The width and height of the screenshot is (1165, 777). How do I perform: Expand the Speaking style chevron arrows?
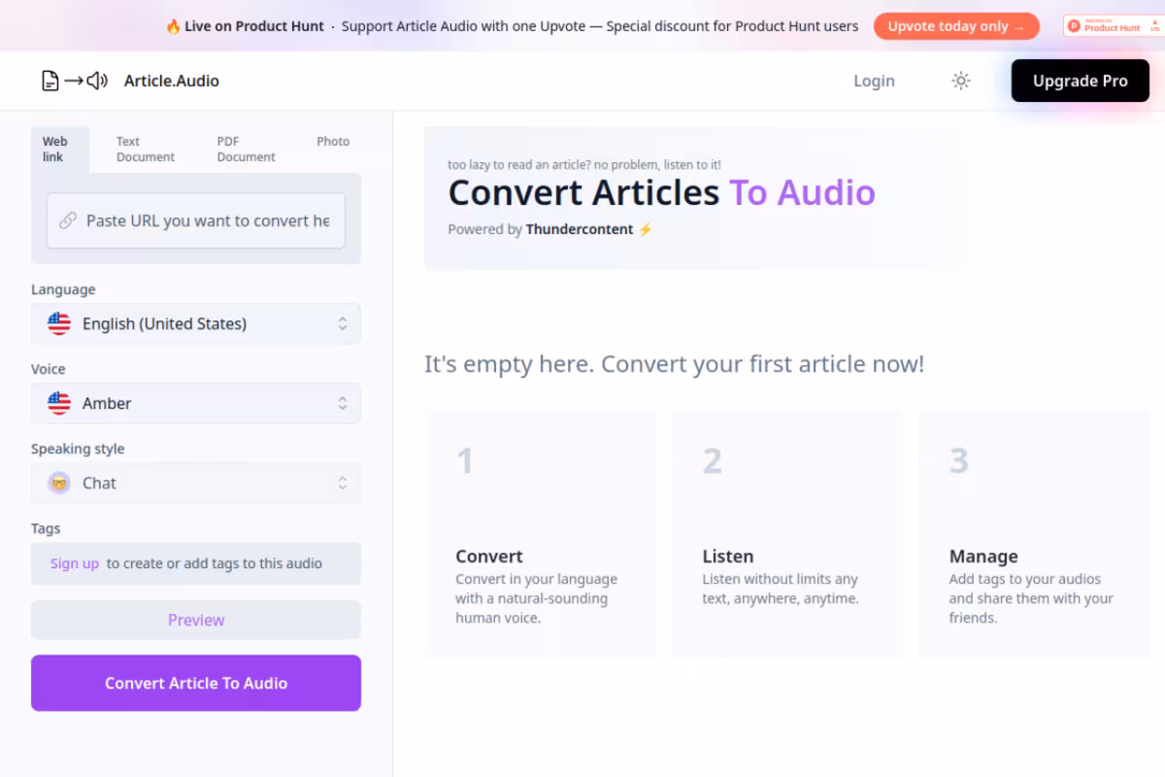click(343, 483)
